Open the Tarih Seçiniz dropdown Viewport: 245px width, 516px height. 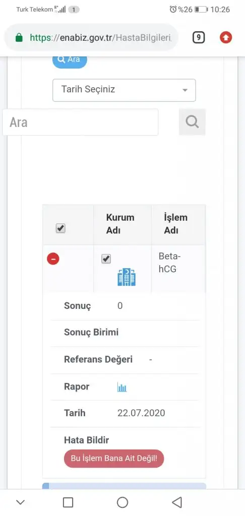point(124,90)
